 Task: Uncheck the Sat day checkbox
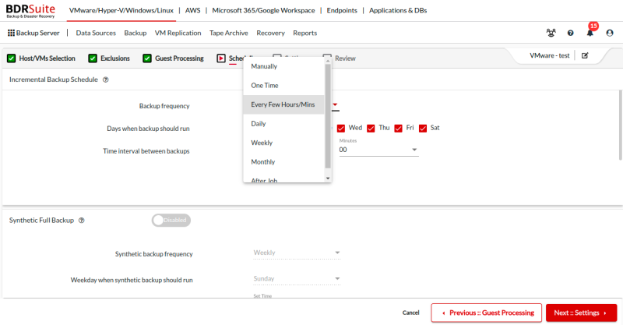424,128
